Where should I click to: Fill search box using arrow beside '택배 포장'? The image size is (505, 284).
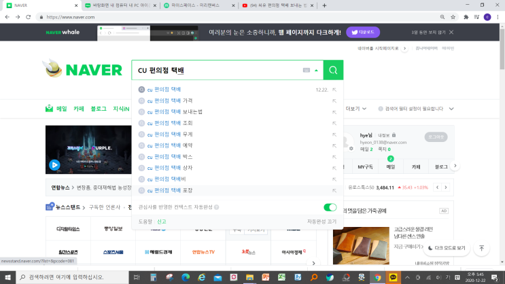(x=334, y=191)
